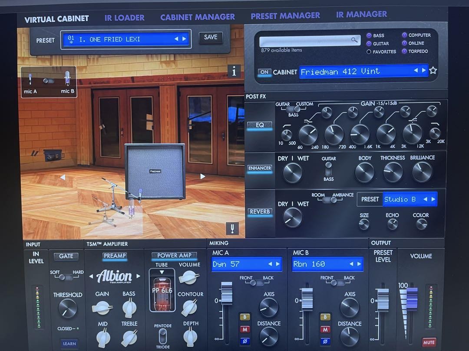Click the Friedman cabinet in the room
Image resolution: width=469 pixels, height=351 pixels.
tap(155, 171)
